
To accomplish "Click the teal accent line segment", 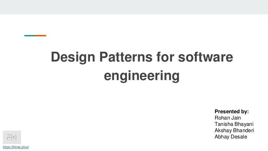I will point(30,35).
